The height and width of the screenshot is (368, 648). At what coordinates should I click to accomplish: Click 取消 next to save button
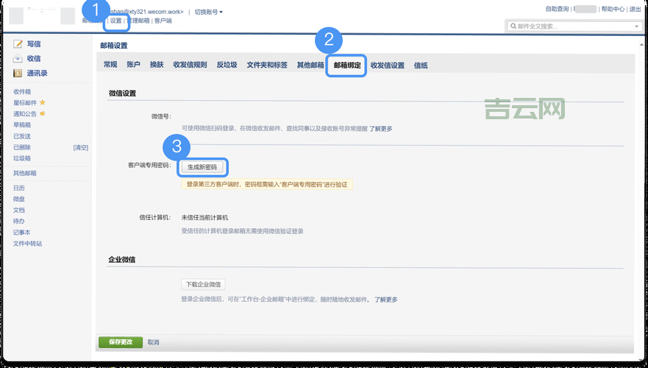tap(153, 342)
